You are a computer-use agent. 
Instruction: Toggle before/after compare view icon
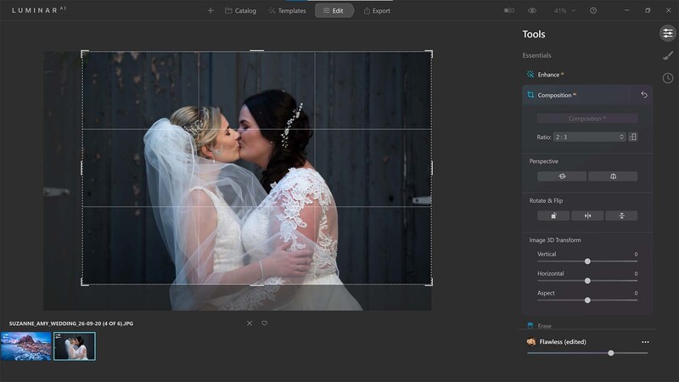pyautogui.click(x=509, y=10)
